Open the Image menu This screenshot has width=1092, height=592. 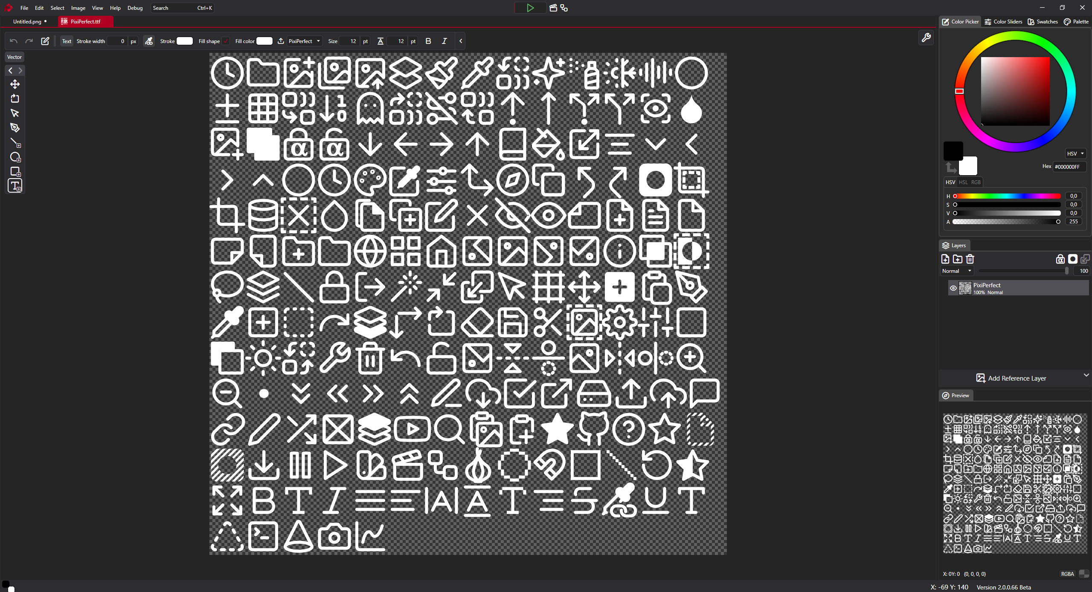[x=78, y=8]
